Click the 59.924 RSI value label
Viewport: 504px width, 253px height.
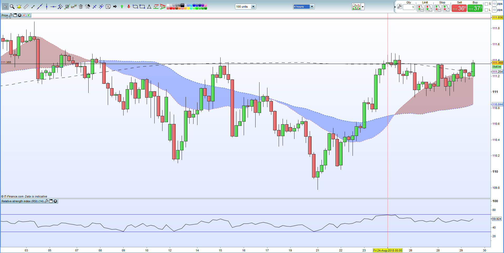pyautogui.click(x=497, y=219)
